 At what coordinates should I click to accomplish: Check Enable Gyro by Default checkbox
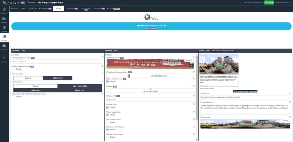coord(108,137)
